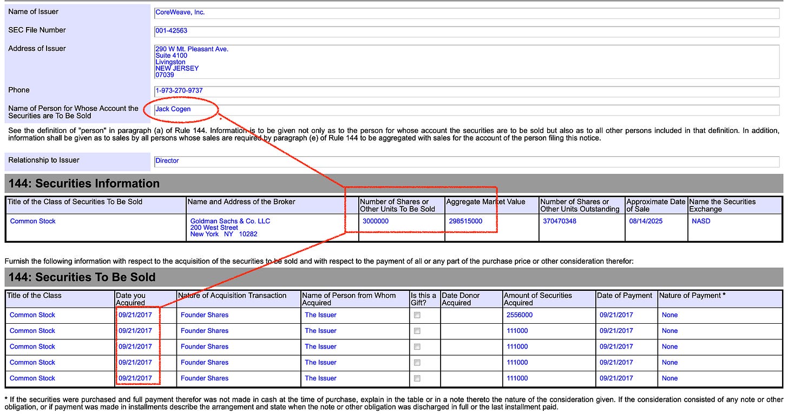Image resolution: width=788 pixels, height=414 pixels.
Task: Check the gift checkbox in the second Founder Shares row
Action: (417, 331)
